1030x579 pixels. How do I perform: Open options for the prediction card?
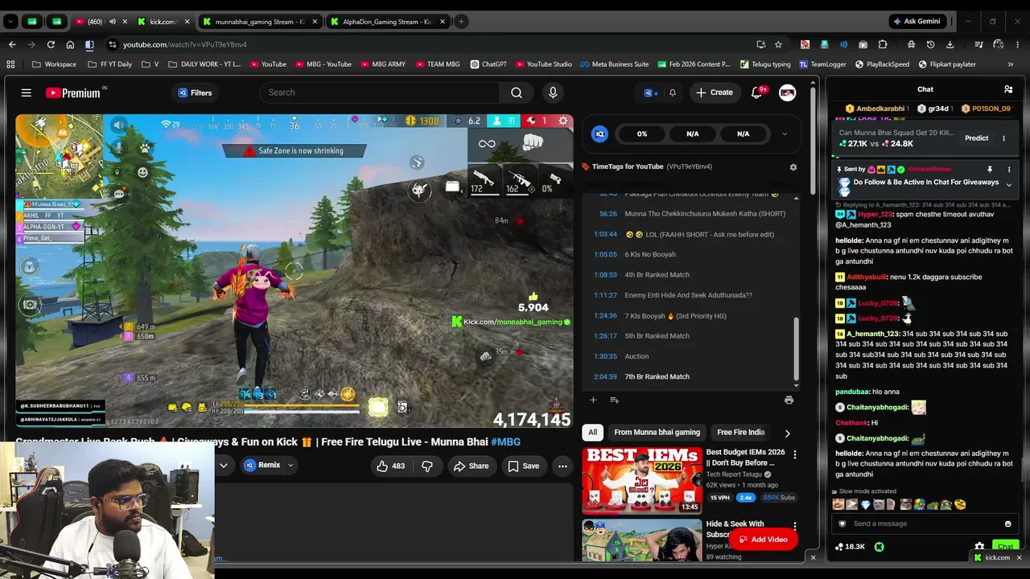(1003, 138)
